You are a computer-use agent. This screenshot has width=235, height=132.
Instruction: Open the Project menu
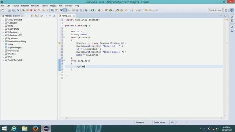pos(53,6)
